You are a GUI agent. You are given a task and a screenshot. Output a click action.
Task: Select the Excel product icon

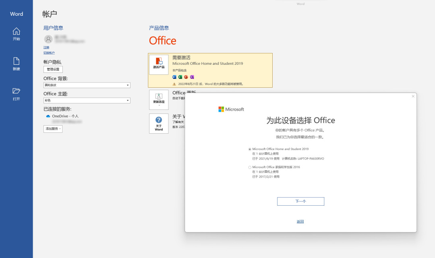[180, 77]
